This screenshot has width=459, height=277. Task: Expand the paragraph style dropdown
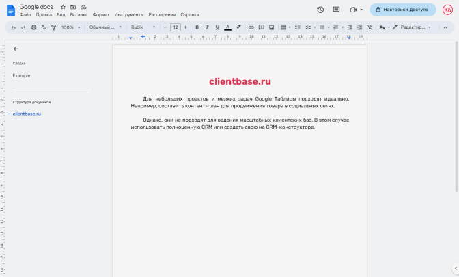[x=105, y=27]
